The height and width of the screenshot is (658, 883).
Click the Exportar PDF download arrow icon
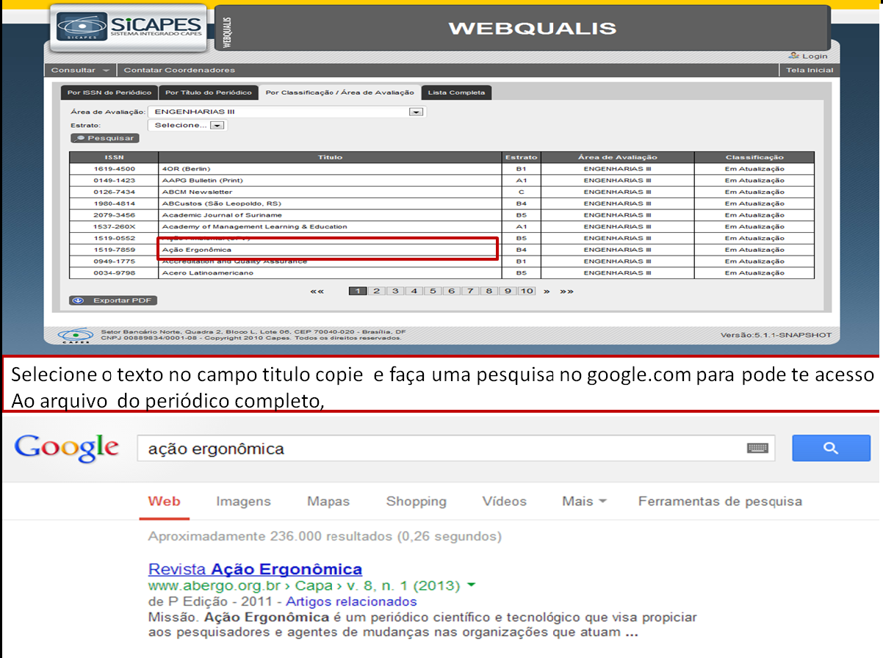tap(79, 300)
